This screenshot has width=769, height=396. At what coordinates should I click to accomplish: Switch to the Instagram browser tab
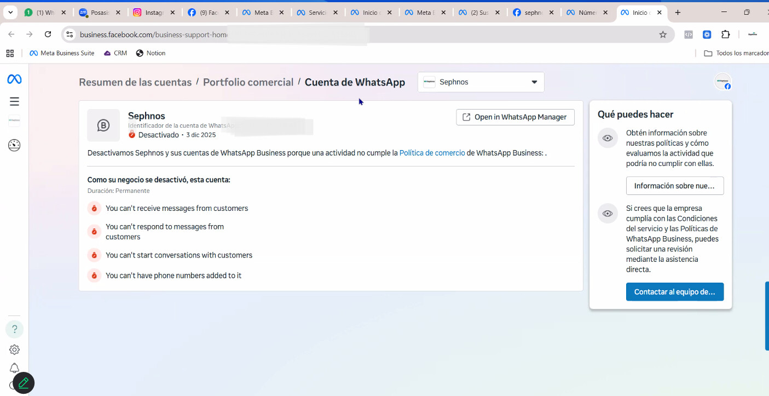pos(148,13)
